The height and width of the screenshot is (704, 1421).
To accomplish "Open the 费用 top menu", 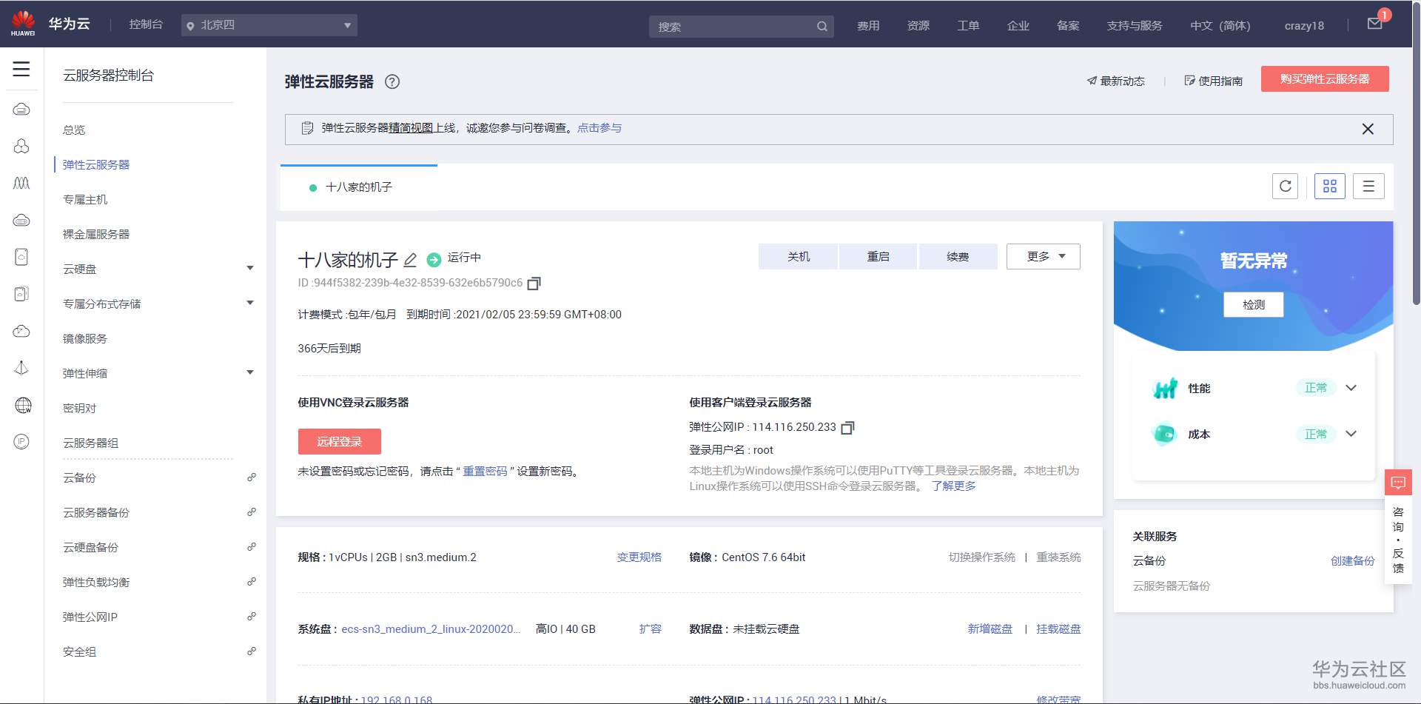I will click(868, 26).
